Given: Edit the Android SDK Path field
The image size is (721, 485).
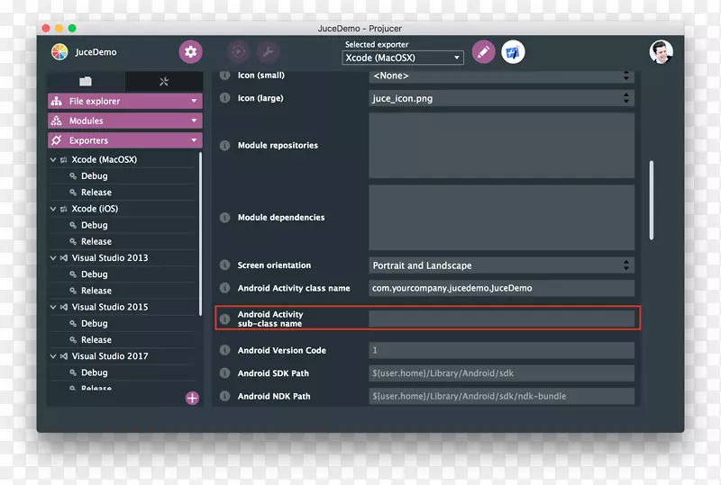Looking at the screenshot, I should (x=501, y=373).
